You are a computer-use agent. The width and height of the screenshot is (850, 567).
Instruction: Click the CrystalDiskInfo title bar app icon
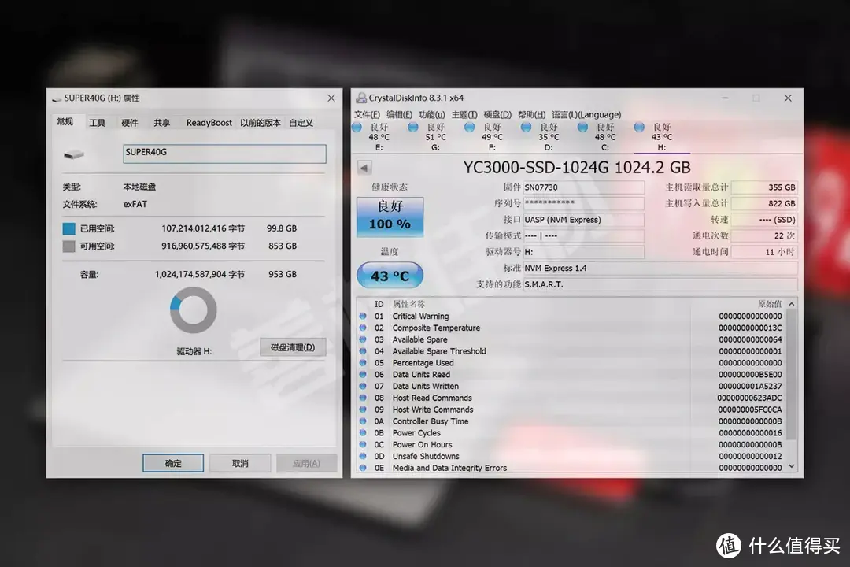(361, 98)
